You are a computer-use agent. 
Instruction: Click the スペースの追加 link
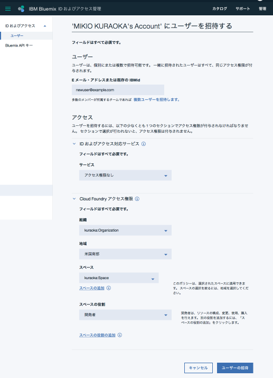92,288
